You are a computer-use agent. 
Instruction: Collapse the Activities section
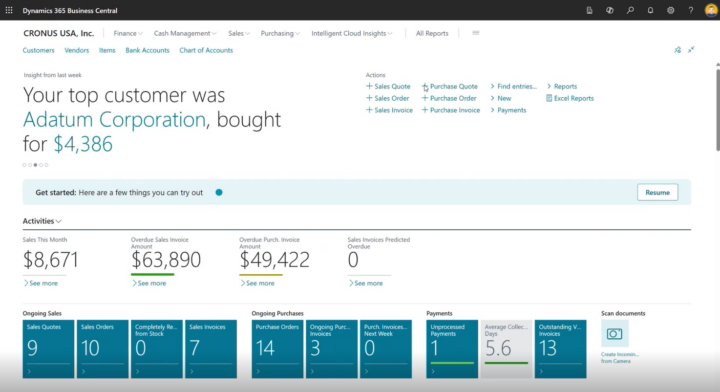[x=42, y=221]
